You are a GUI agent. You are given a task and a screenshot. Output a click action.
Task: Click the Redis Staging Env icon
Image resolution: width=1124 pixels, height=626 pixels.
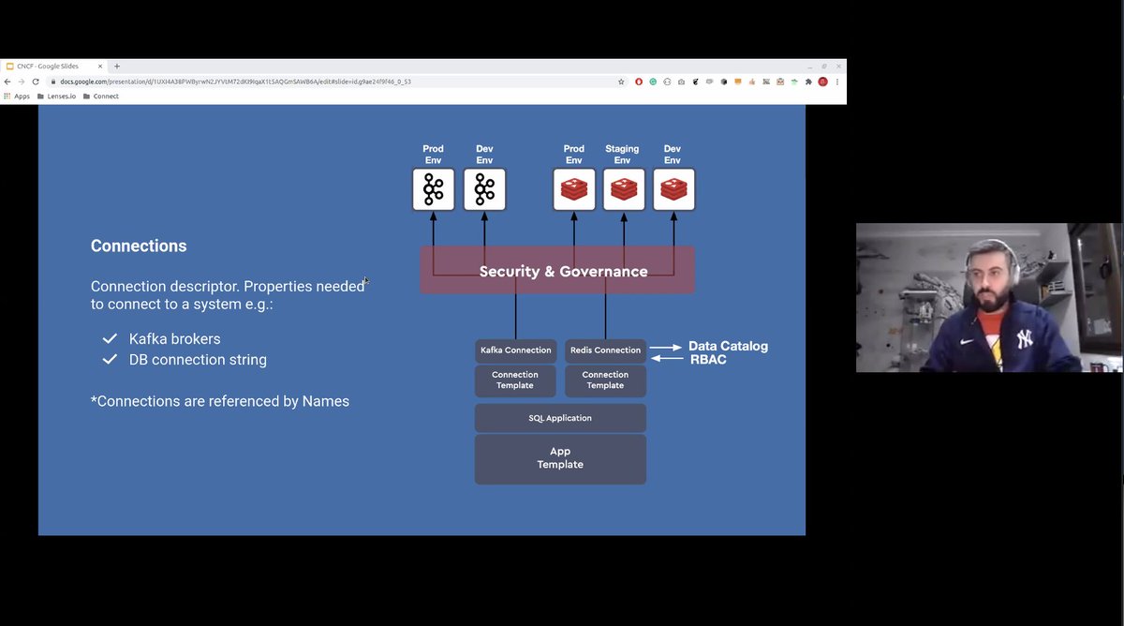[x=624, y=189]
